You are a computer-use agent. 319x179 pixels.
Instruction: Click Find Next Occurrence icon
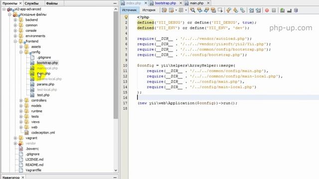coord(206,10)
